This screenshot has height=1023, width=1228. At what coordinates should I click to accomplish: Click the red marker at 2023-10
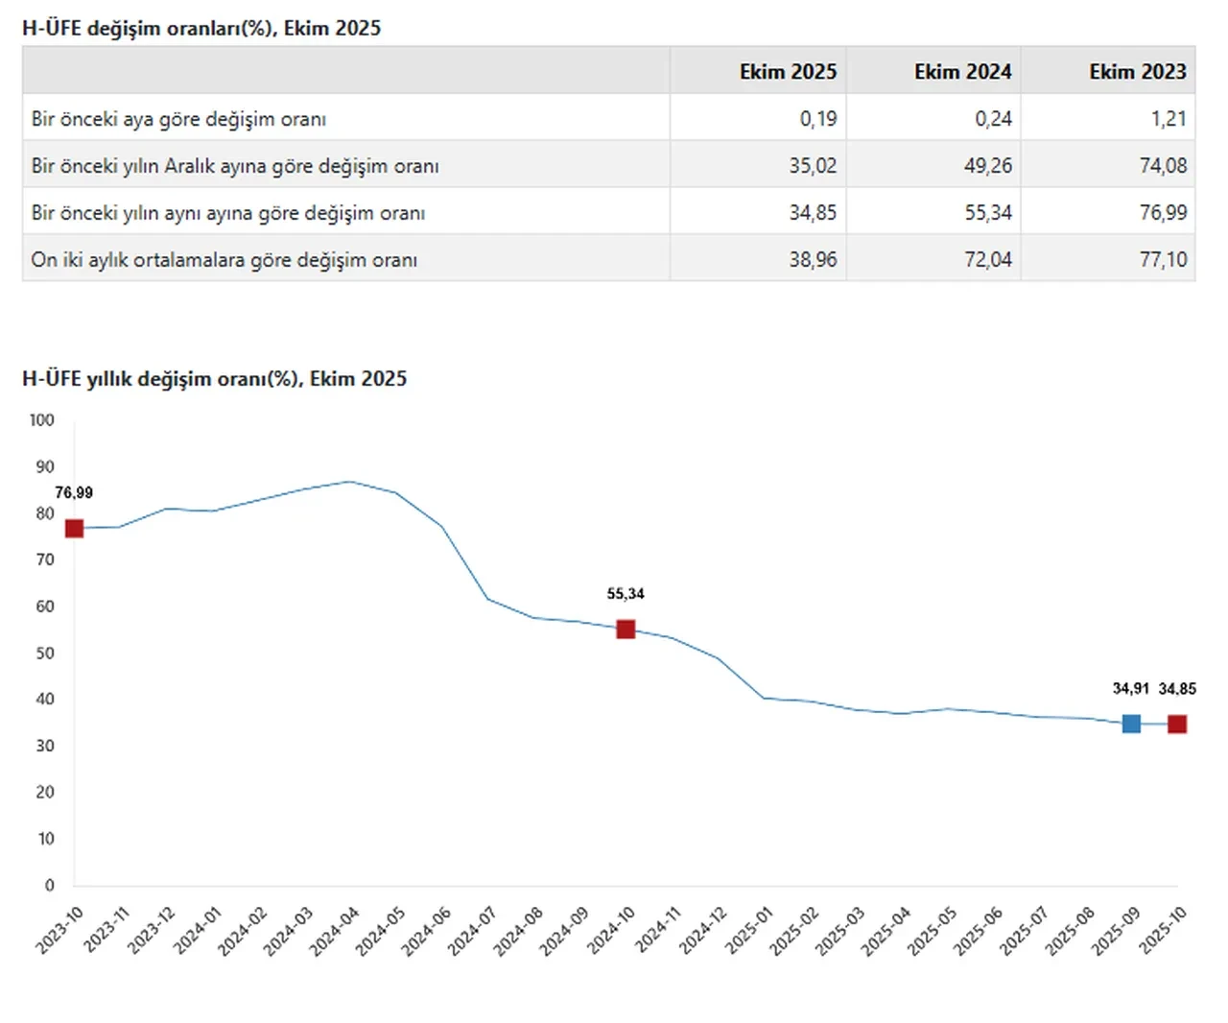point(74,529)
